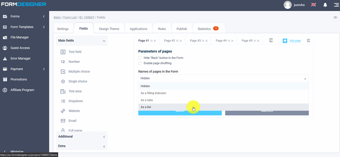This screenshot has height=157, width=340.
Task: Open Form Templates sidebar icon
Action: 5,27
